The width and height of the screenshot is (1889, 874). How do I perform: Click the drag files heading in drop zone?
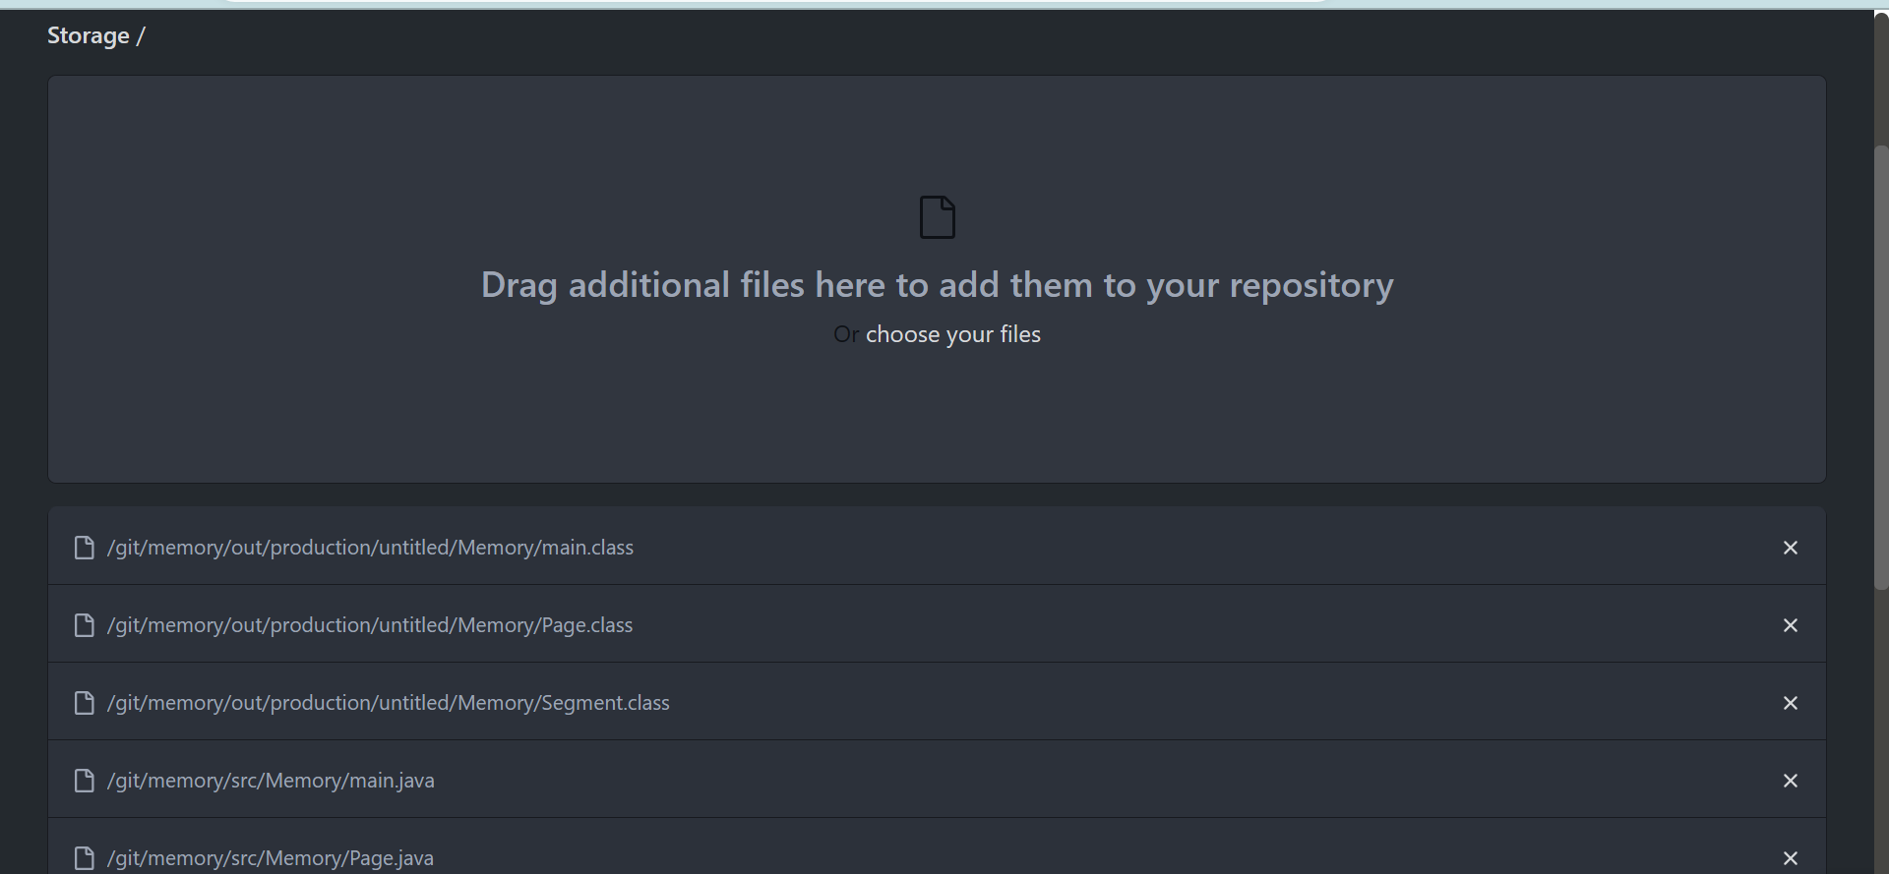(x=937, y=285)
